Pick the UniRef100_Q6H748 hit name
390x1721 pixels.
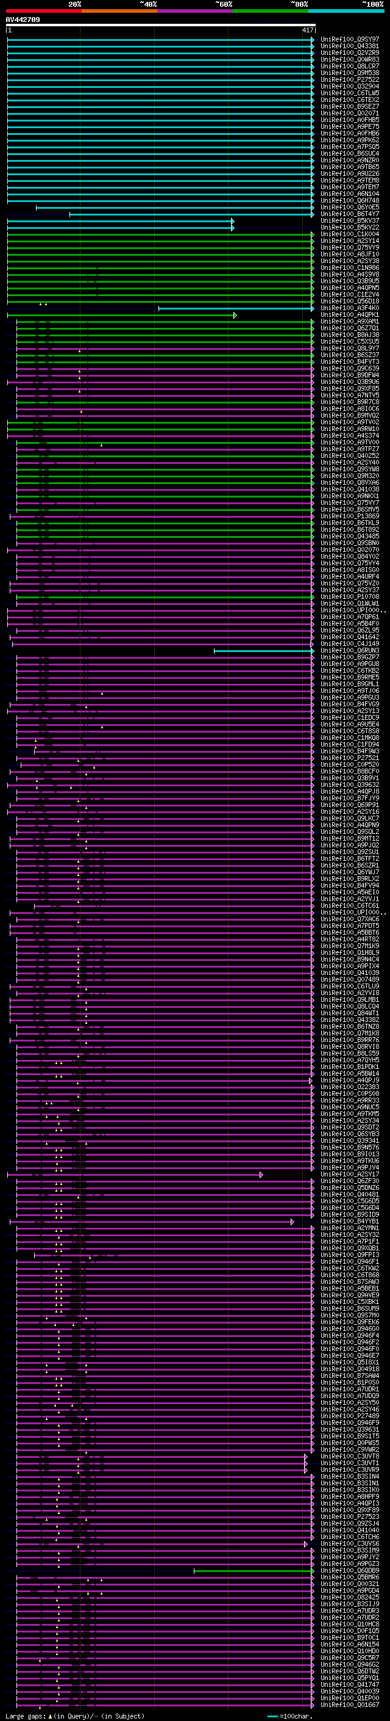click(349, 200)
